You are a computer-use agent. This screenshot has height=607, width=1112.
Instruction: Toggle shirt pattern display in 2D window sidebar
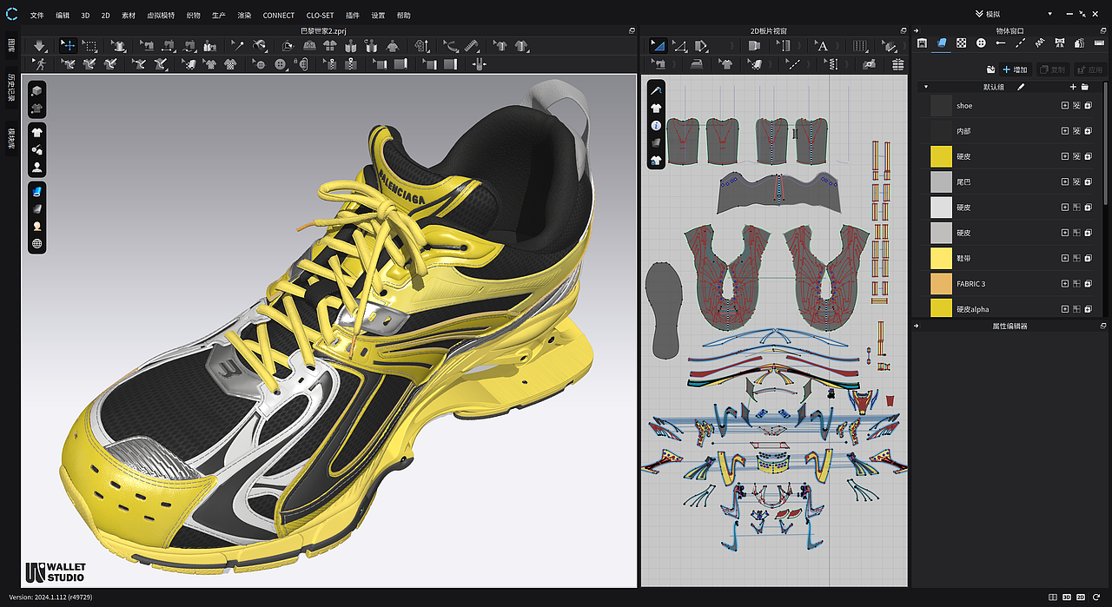(x=656, y=108)
